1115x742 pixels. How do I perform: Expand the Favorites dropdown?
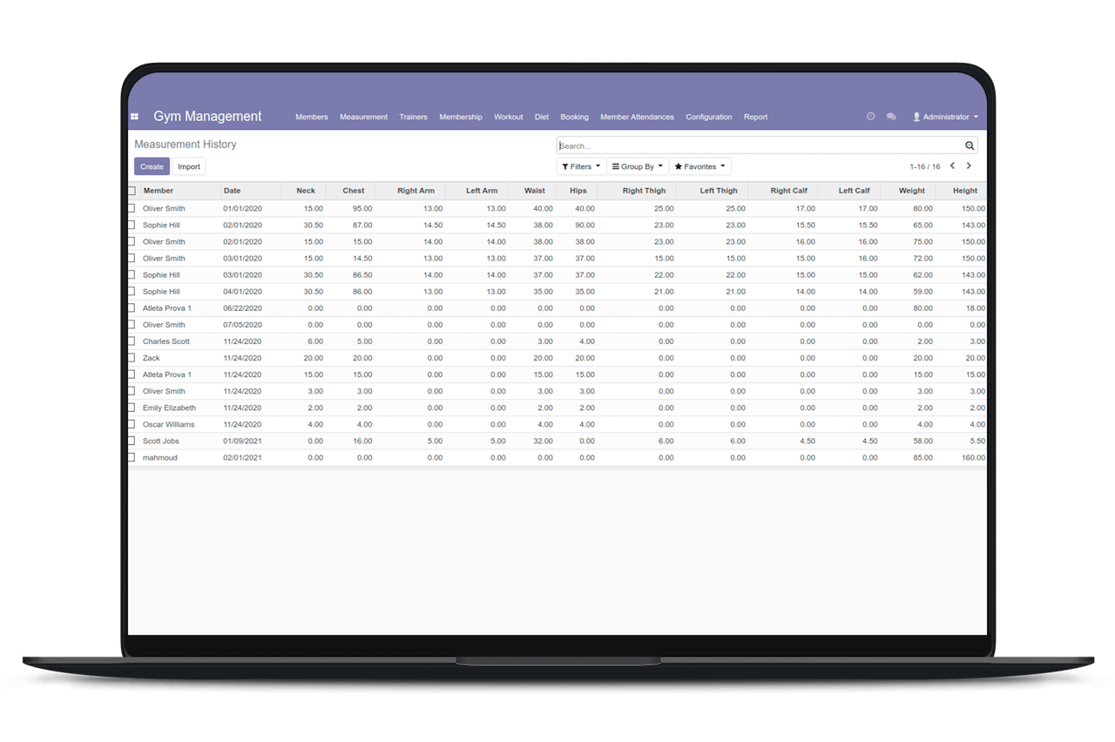(x=700, y=166)
